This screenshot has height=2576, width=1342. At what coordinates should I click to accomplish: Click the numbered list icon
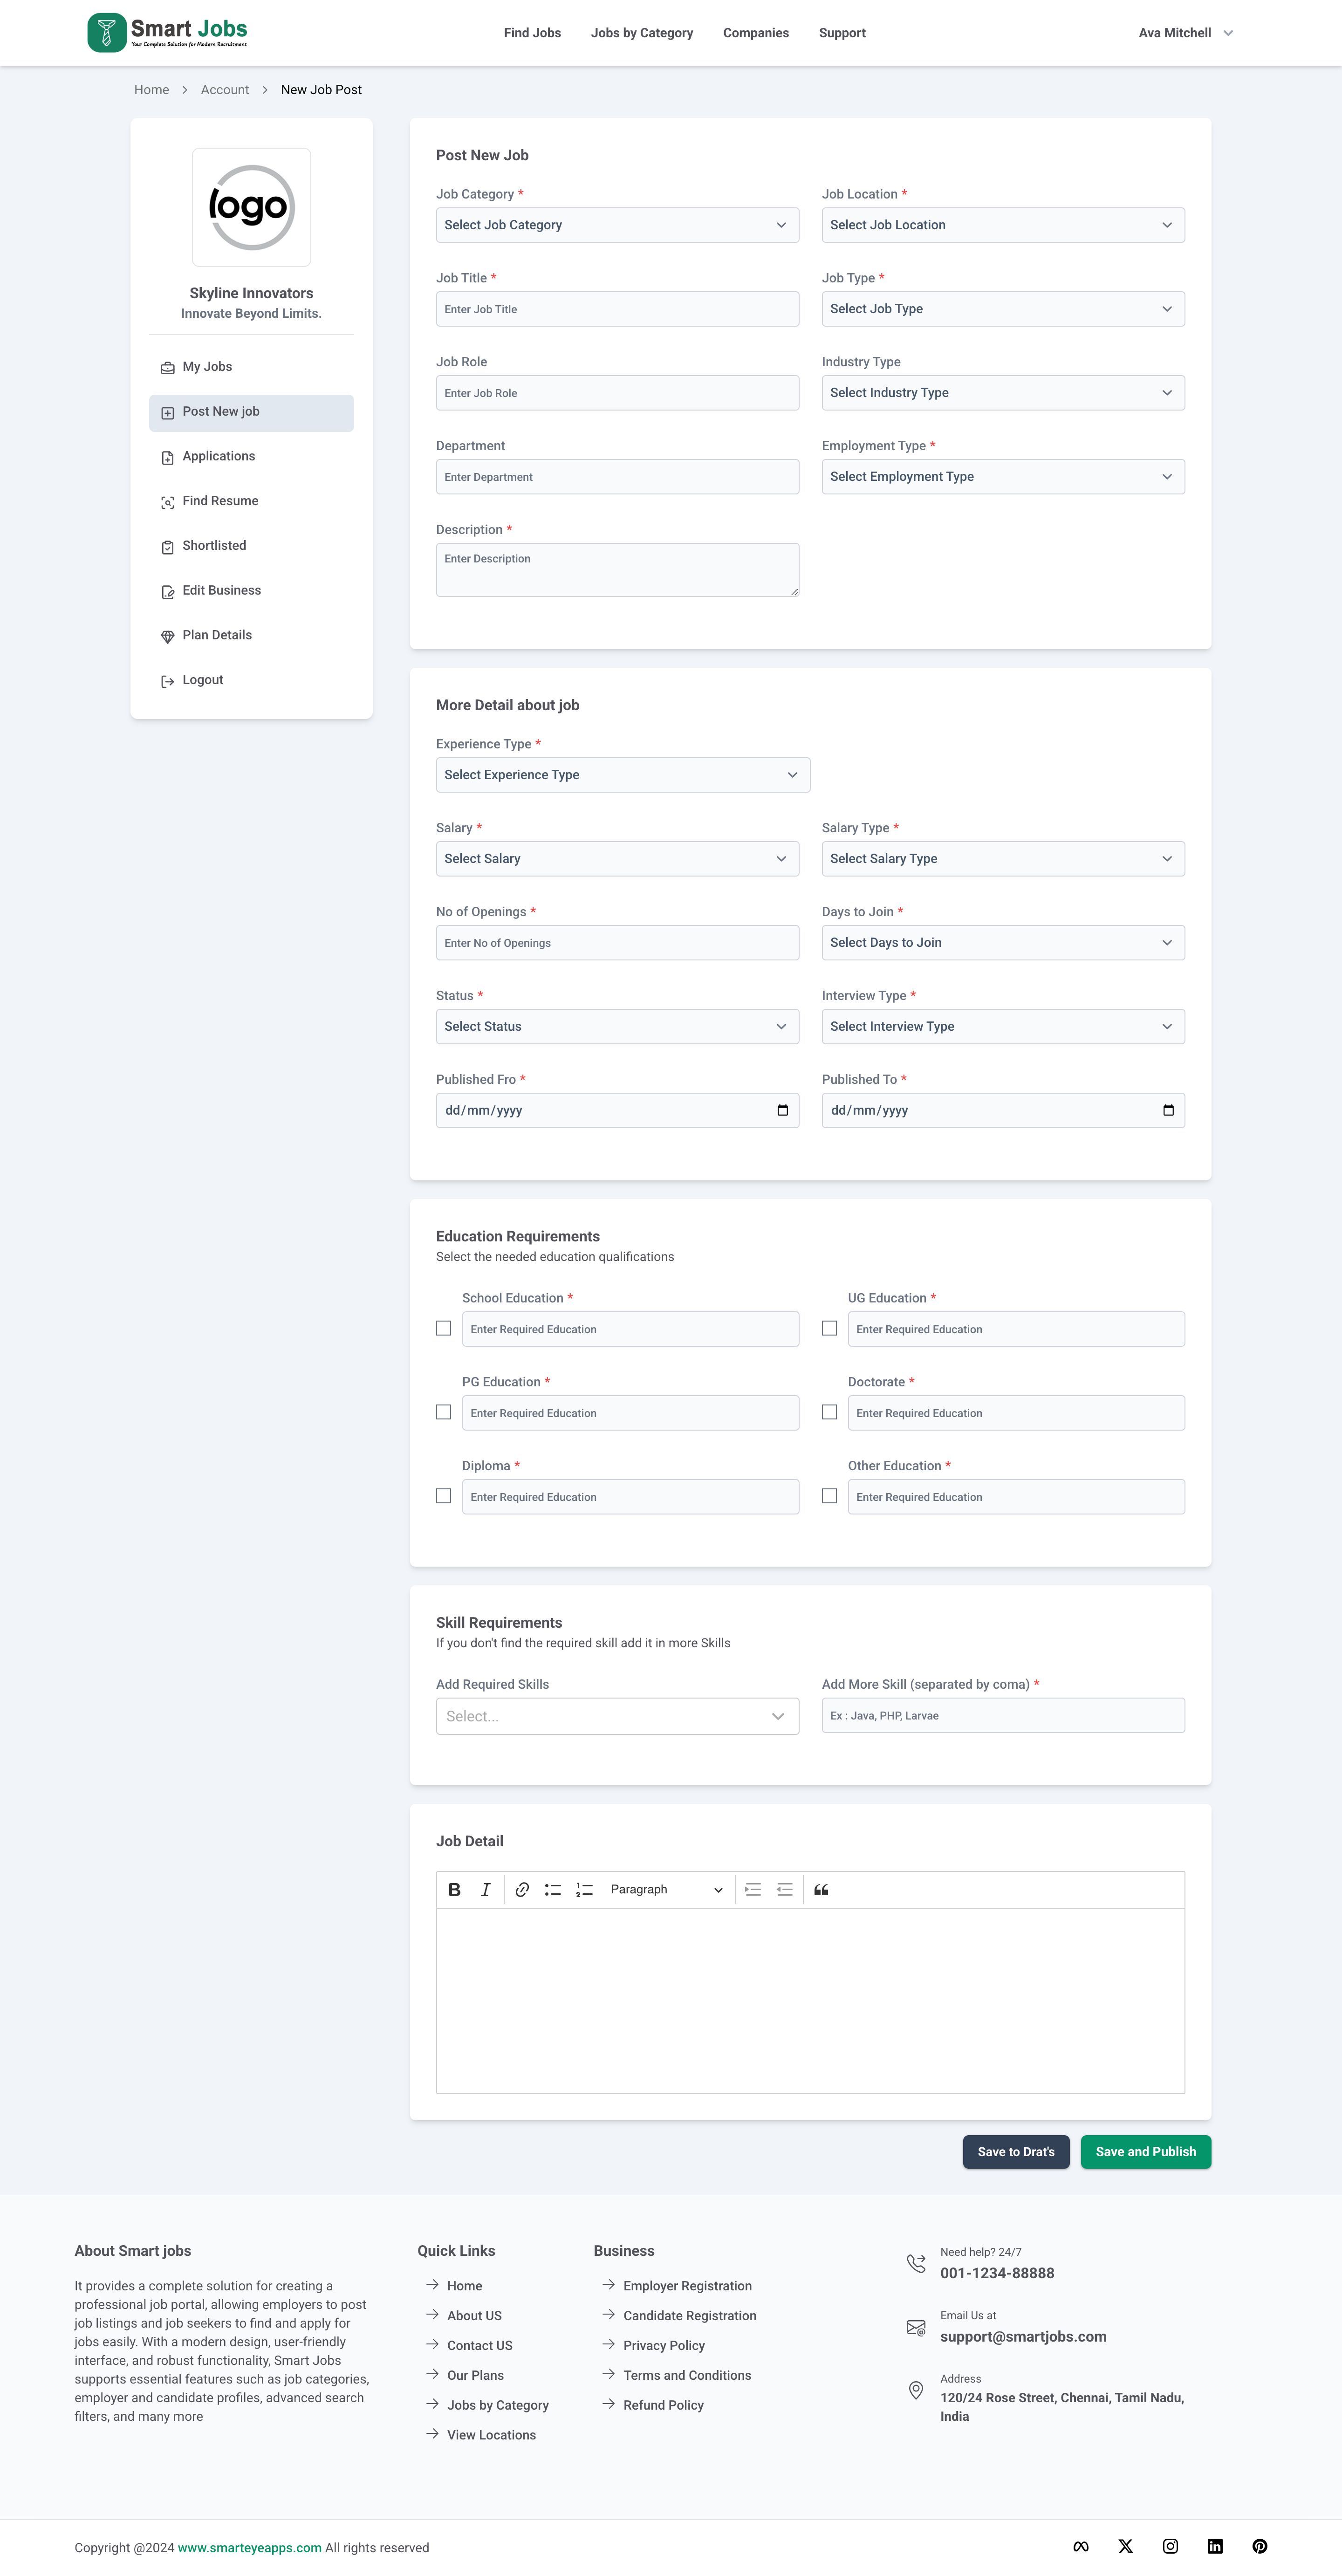tap(585, 1889)
